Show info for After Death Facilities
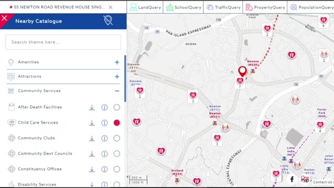This screenshot has height=188, width=334. point(104,108)
